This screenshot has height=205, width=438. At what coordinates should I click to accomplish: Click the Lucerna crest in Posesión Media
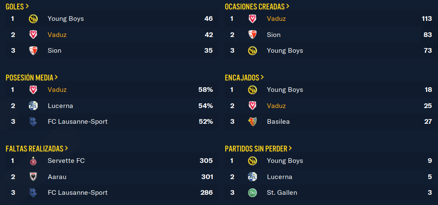click(33, 106)
